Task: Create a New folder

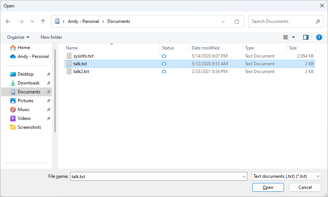Action: 51,37
